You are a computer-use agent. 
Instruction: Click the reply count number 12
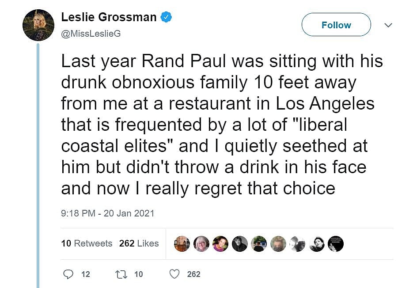click(x=86, y=274)
